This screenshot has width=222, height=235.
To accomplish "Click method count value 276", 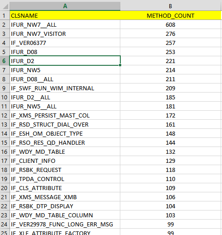I will point(171,34).
